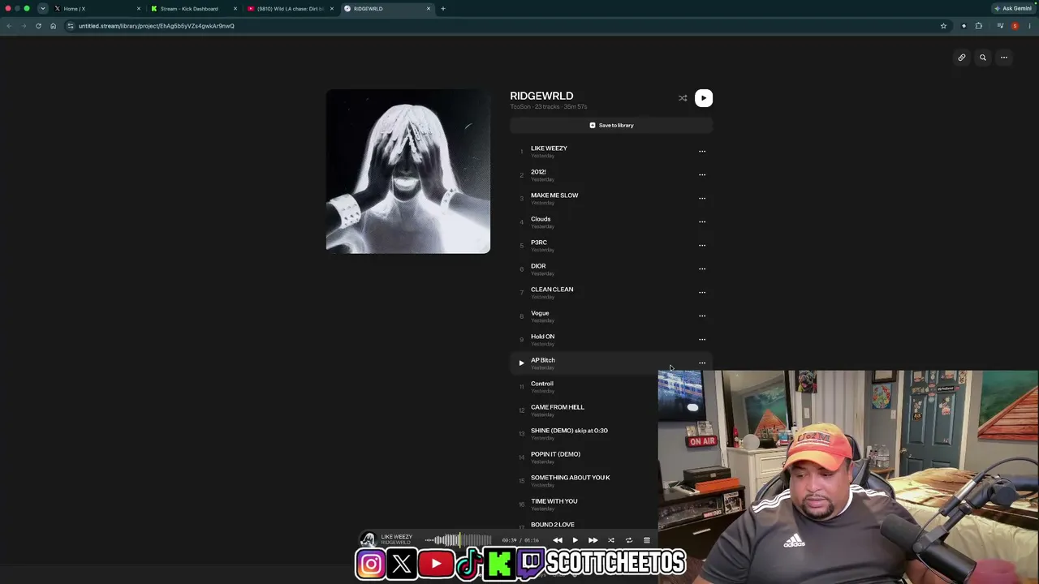Toggle repeat in the bottom player bar

pos(629,540)
